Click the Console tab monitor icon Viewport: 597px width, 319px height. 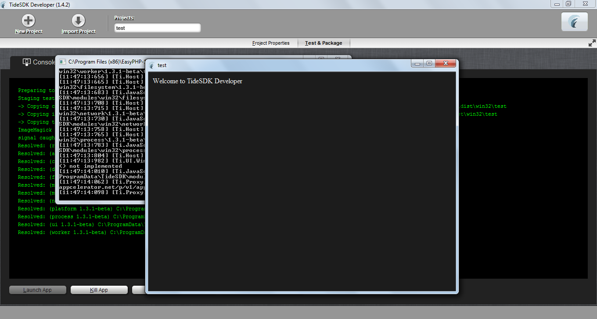tap(27, 62)
